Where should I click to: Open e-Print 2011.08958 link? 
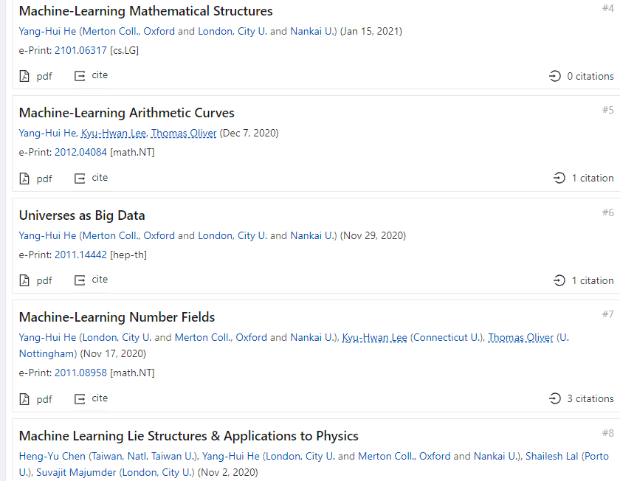click(80, 373)
